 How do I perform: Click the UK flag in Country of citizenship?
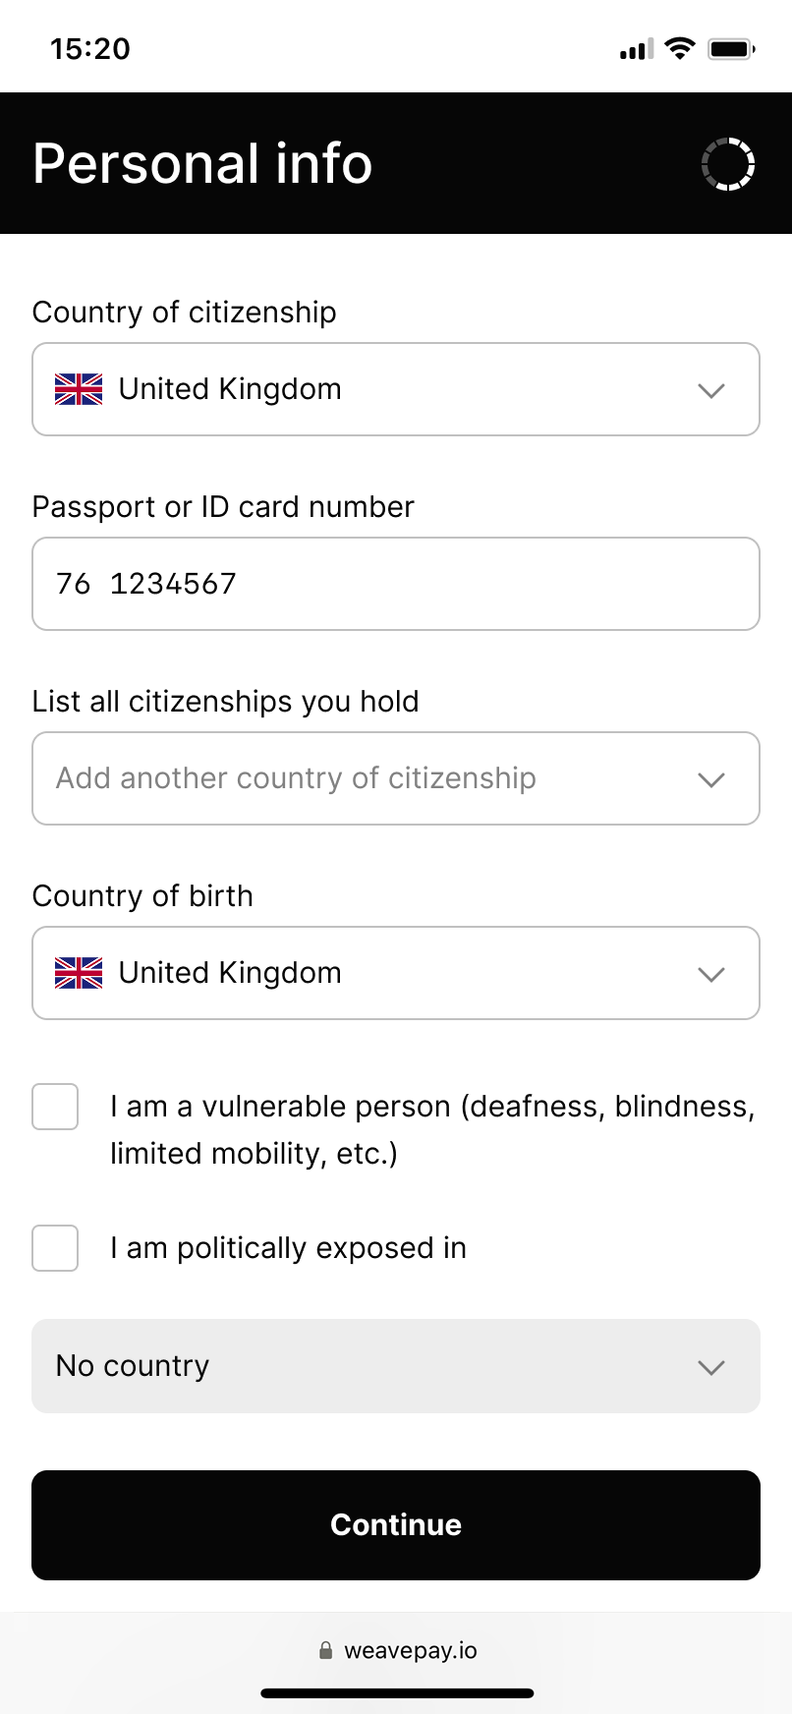(79, 389)
